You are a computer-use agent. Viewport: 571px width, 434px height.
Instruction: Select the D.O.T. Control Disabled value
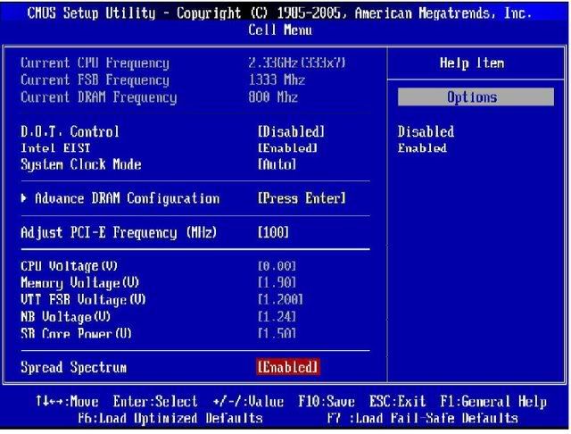click(x=290, y=131)
